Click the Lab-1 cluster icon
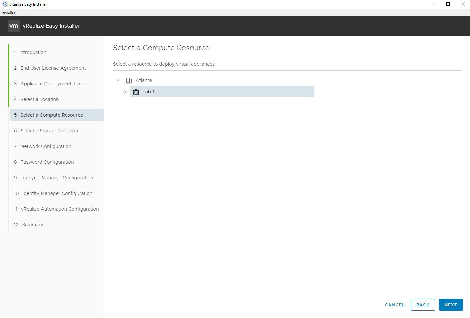This screenshot has width=470, height=318. click(136, 92)
